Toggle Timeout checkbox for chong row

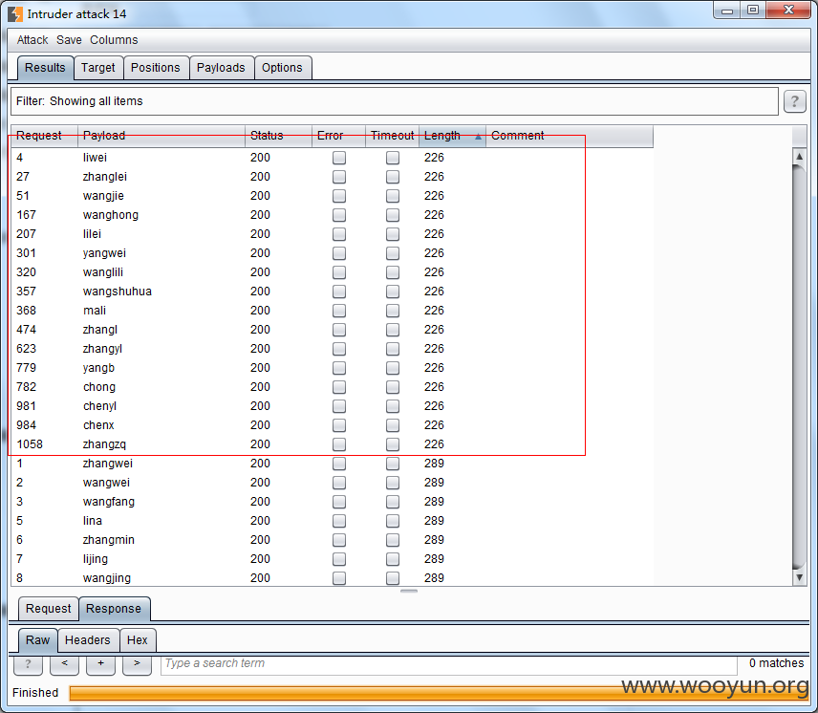pyautogui.click(x=393, y=387)
